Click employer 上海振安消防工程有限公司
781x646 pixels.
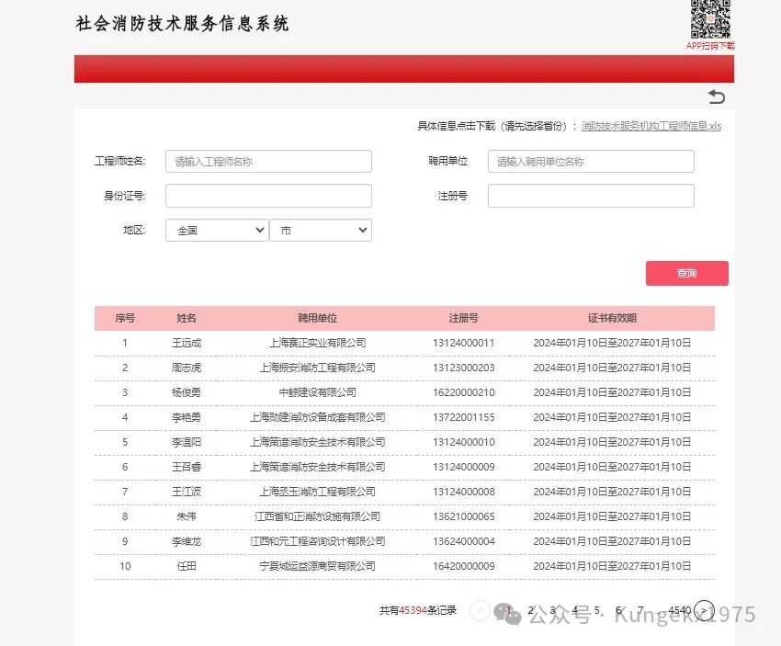pyautogui.click(x=317, y=368)
